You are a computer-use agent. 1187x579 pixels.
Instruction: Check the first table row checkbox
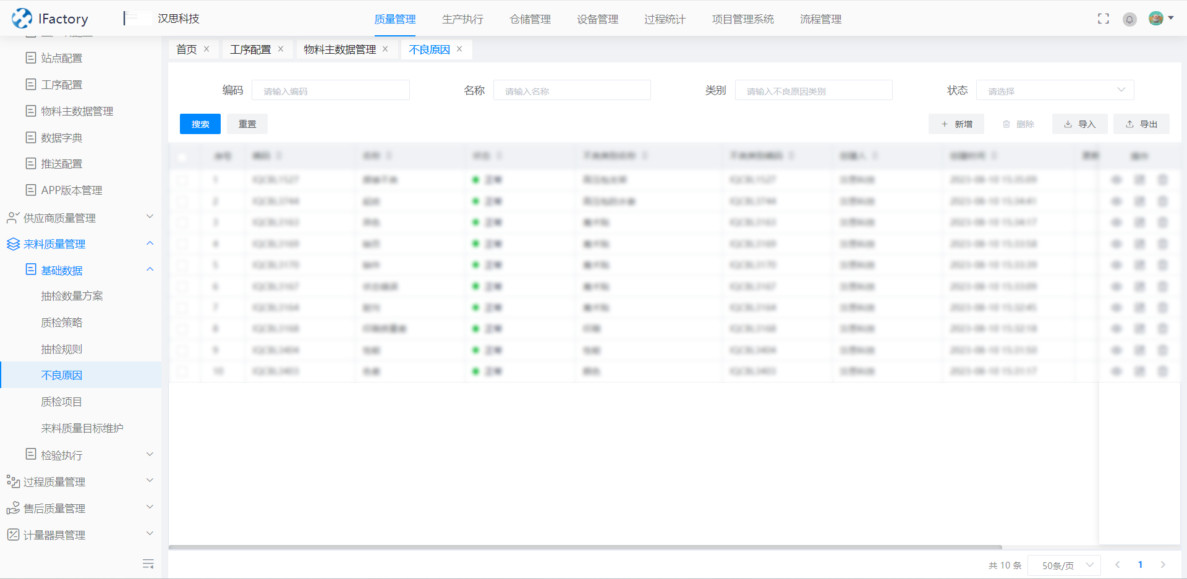point(182,180)
